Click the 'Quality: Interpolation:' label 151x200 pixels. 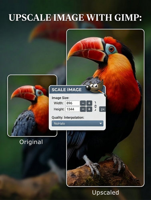coord(68,118)
